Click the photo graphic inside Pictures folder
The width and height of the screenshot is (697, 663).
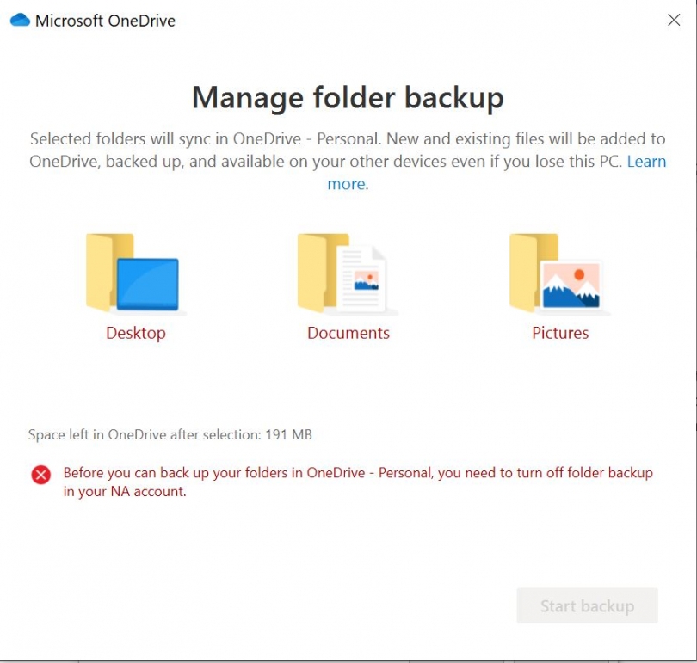tap(572, 284)
